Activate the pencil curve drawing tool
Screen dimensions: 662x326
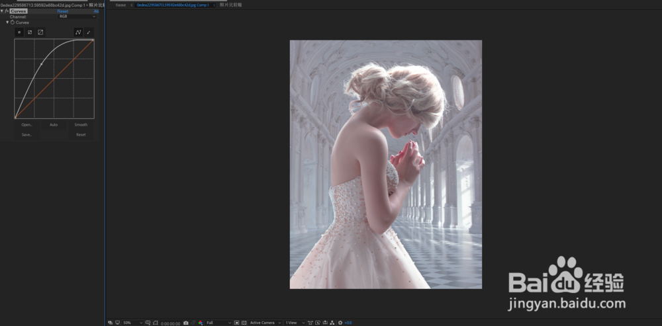pos(89,32)
